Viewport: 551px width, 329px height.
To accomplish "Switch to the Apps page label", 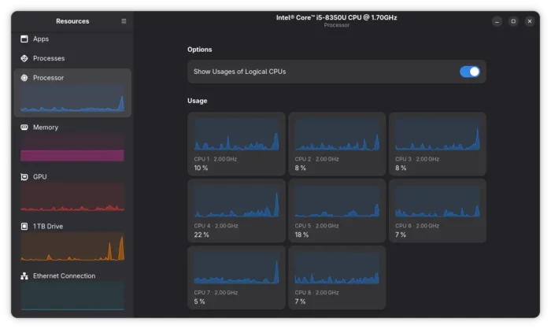I will tap(41, 39).
